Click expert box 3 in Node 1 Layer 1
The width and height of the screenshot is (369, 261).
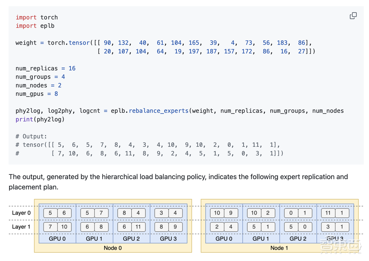[x=328, y=227]
